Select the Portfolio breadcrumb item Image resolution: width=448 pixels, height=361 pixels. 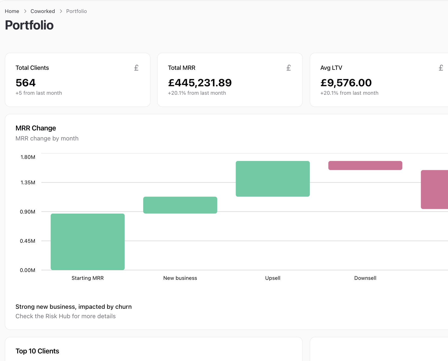76,11
